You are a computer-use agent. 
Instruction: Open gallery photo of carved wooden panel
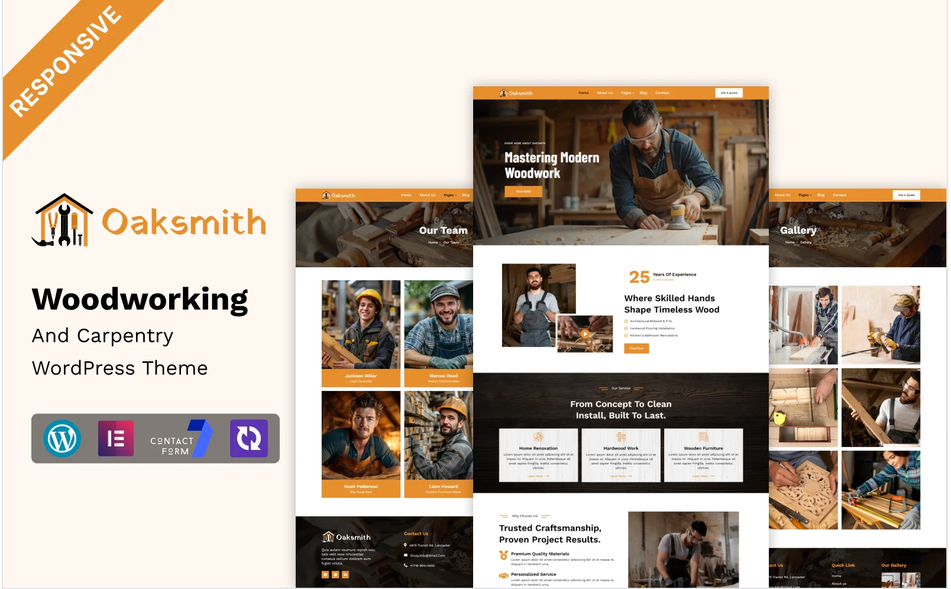pyautogui.click(x=803, y=490)
